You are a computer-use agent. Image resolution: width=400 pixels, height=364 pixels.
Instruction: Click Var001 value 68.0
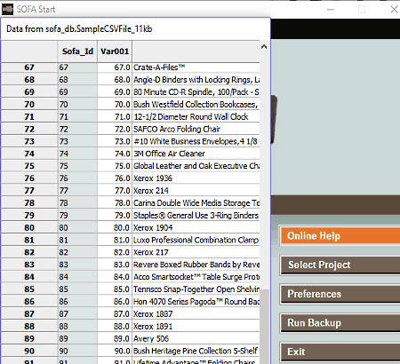(115, 80)
